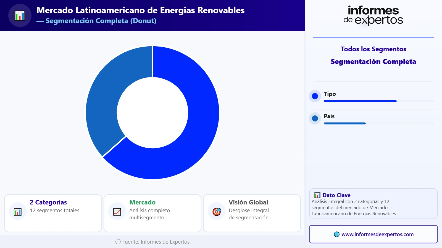Click the informes de expertos logo
Screen dimensions: 442x248
pos(373,16)
